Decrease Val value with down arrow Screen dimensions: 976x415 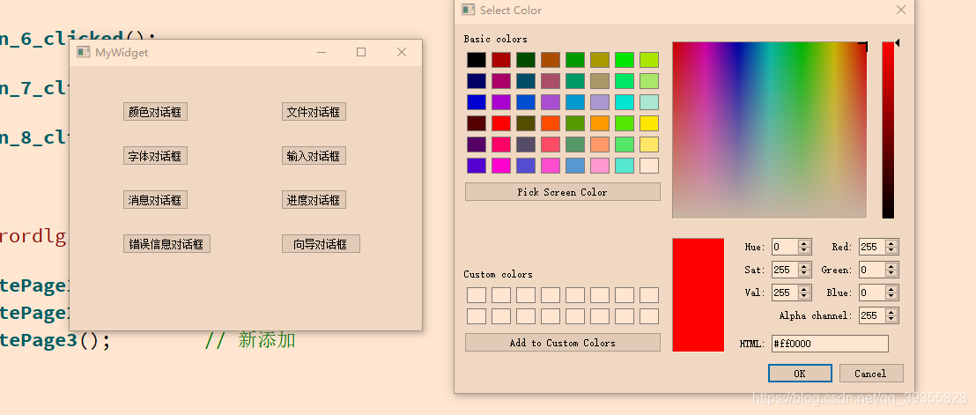tap(804, 296)
